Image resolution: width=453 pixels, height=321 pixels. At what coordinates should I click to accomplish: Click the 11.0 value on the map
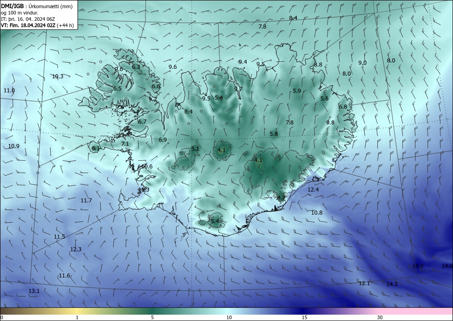pos(9,91)
